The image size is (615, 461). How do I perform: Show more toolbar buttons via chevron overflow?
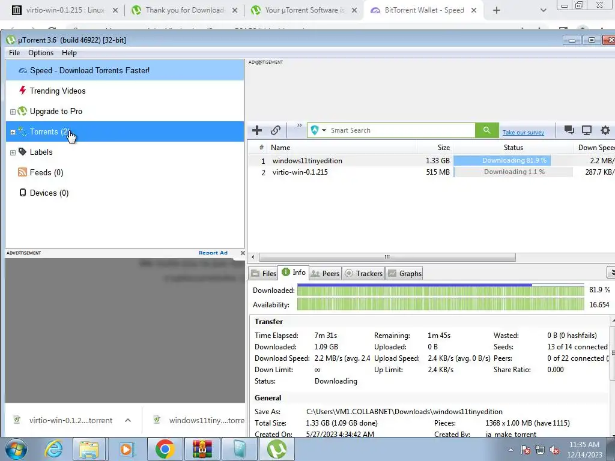pos(299,125)
